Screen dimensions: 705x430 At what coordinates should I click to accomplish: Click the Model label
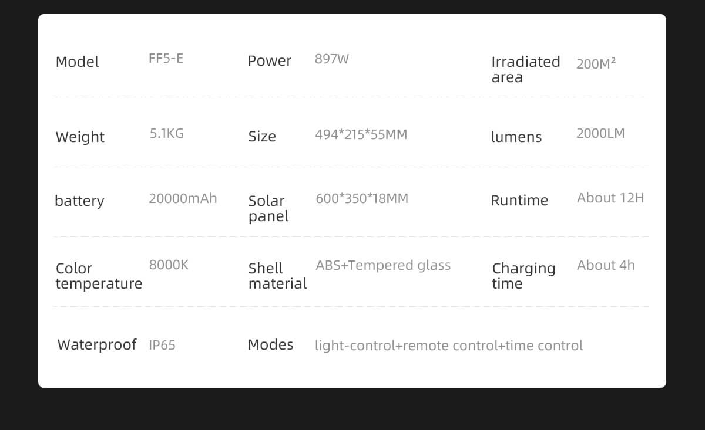77,62
